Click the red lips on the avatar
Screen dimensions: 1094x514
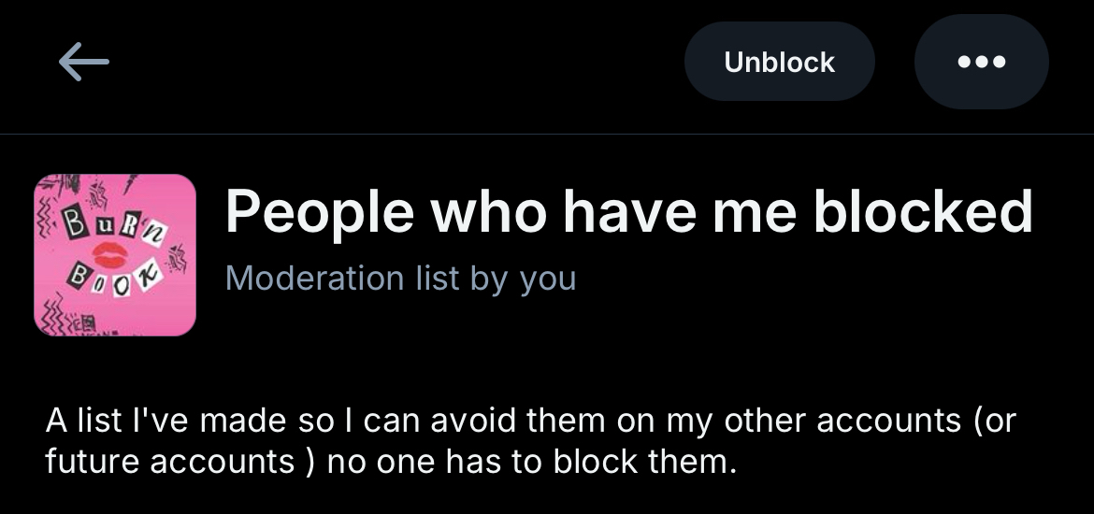[x=112, y=254]
